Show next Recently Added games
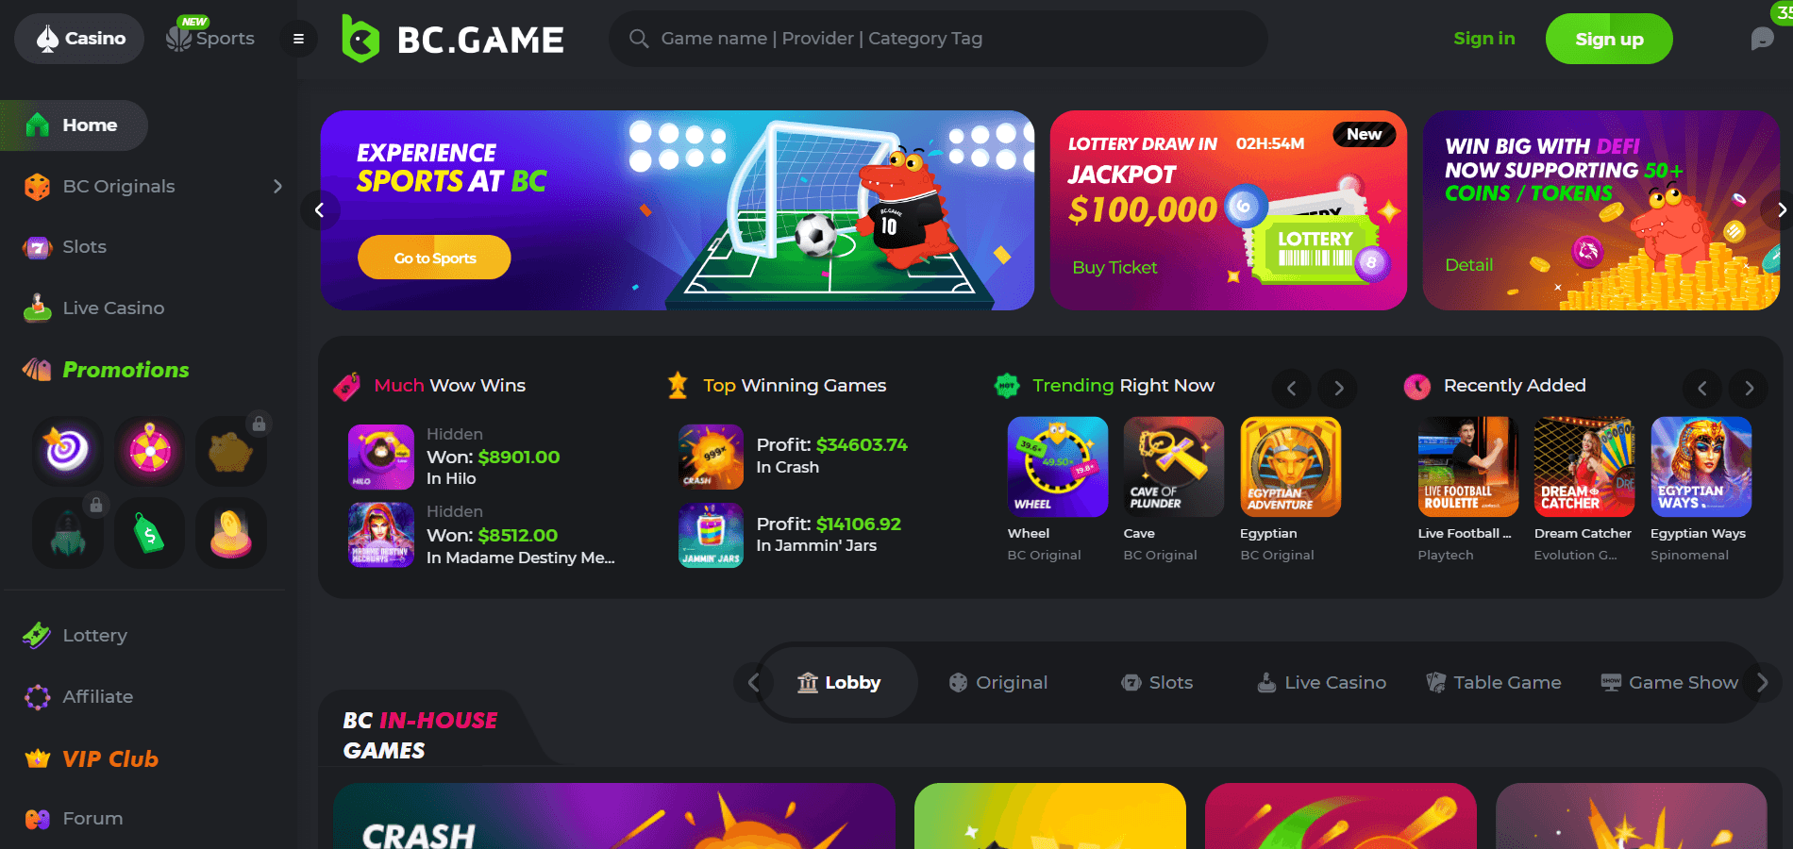The width and height of the screenshot is (1793, 849). pyautogui.click(x=1749, y=388)
